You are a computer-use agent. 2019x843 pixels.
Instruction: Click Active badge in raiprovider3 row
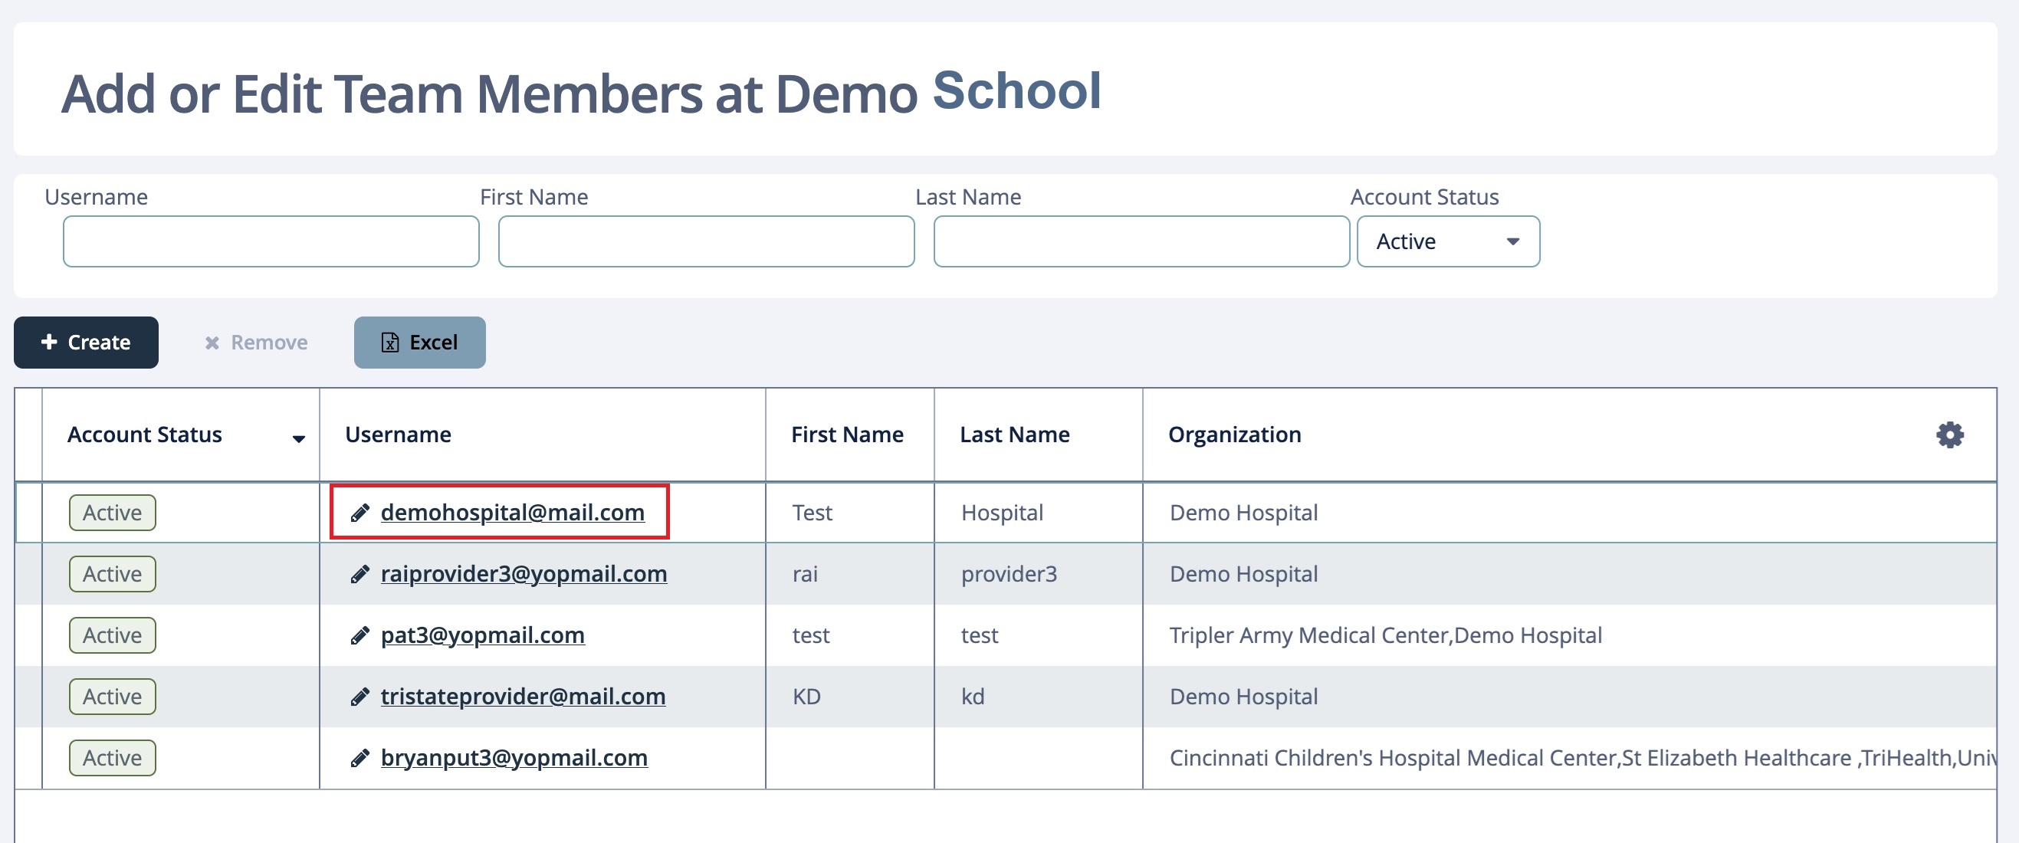pos(112,573)
